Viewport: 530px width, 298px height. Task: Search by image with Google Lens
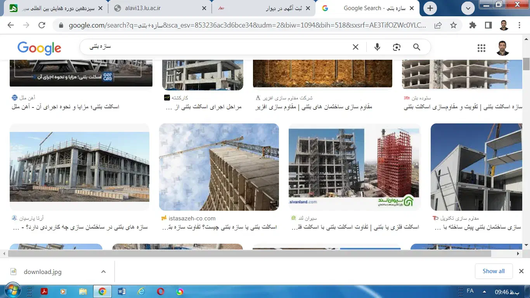click(397, 47)
